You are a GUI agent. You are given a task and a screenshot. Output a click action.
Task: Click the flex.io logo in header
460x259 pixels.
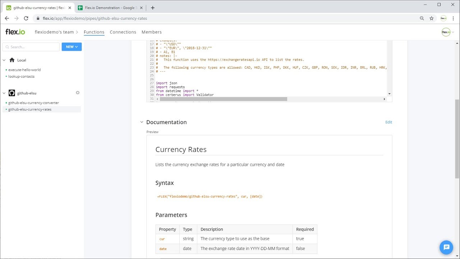pyautogui.click(x=15, y=32)
